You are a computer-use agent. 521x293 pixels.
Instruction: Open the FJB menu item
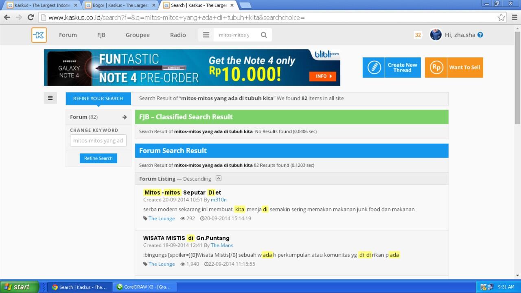(x=101, y=35)
